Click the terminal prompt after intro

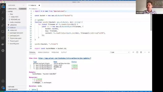37,90
